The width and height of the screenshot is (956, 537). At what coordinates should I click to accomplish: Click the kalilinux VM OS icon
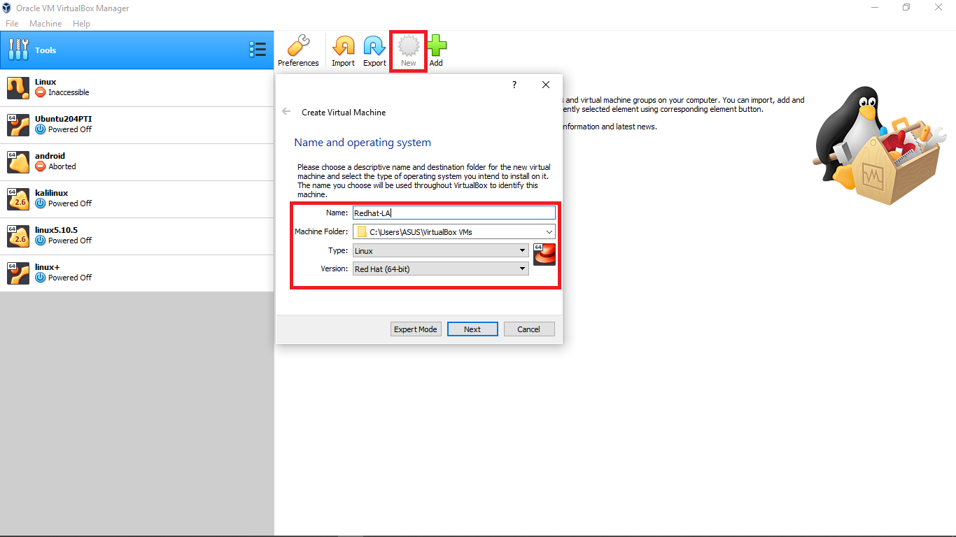[18, 199]
